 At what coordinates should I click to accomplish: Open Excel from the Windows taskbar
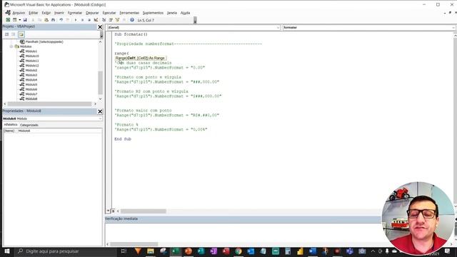176,251
